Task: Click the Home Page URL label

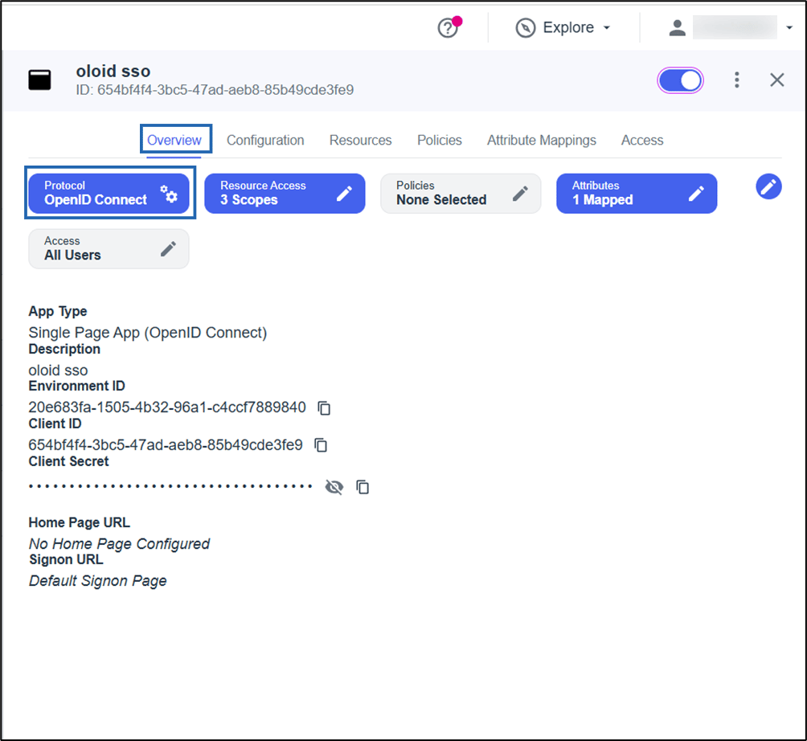Action: [80, 523]
